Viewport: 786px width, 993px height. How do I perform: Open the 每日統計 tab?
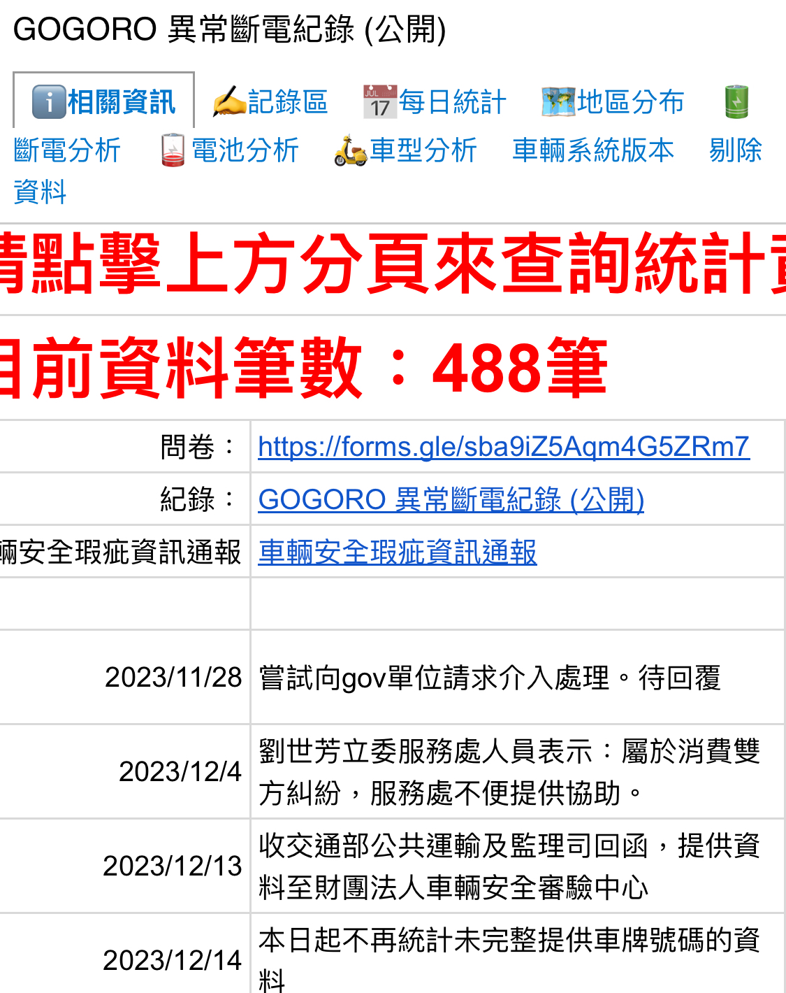coord(435,102)
